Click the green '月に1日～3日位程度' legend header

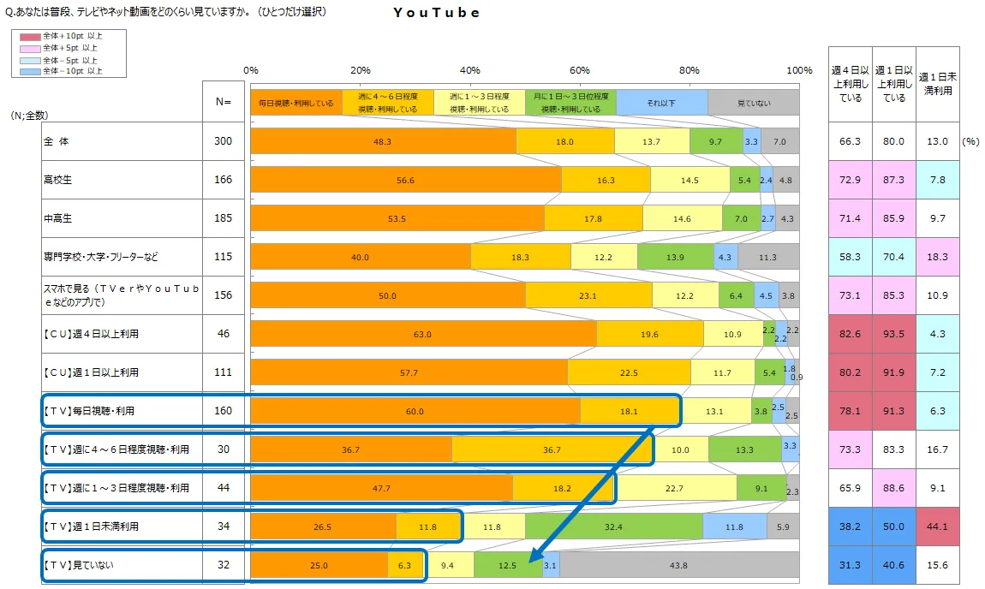pyautogui.click(x=571, y=103)
